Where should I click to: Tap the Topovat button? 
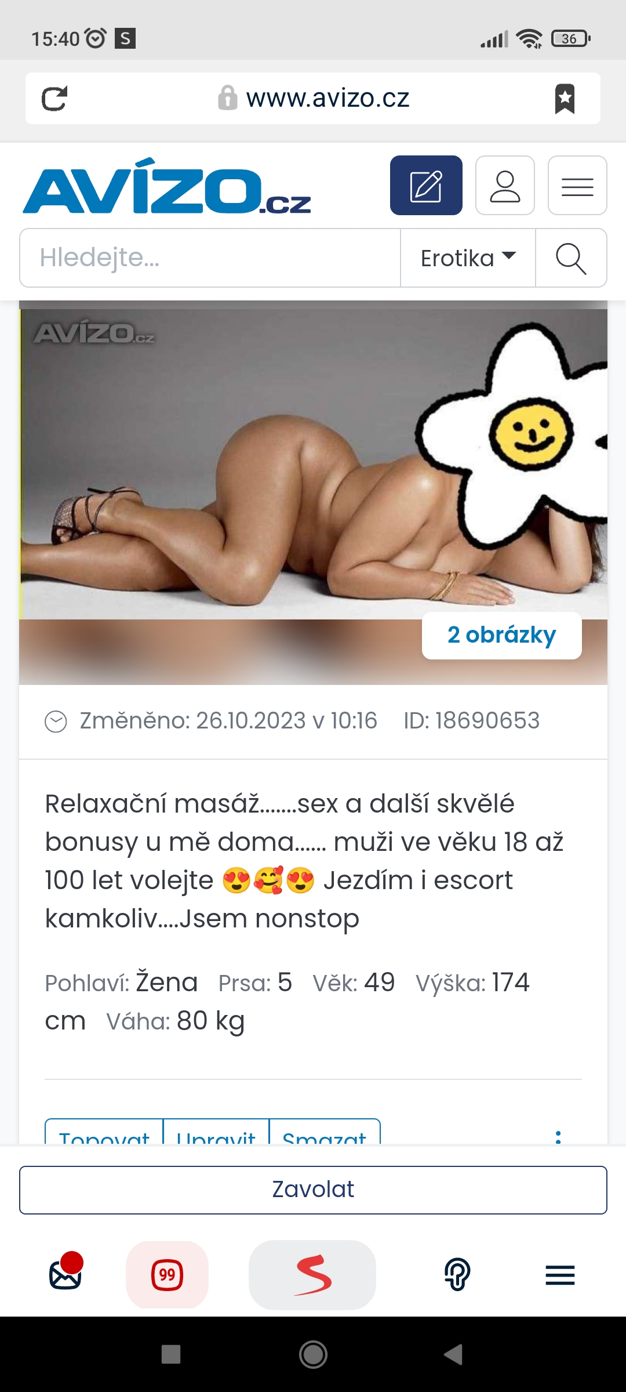(104, 1132)
